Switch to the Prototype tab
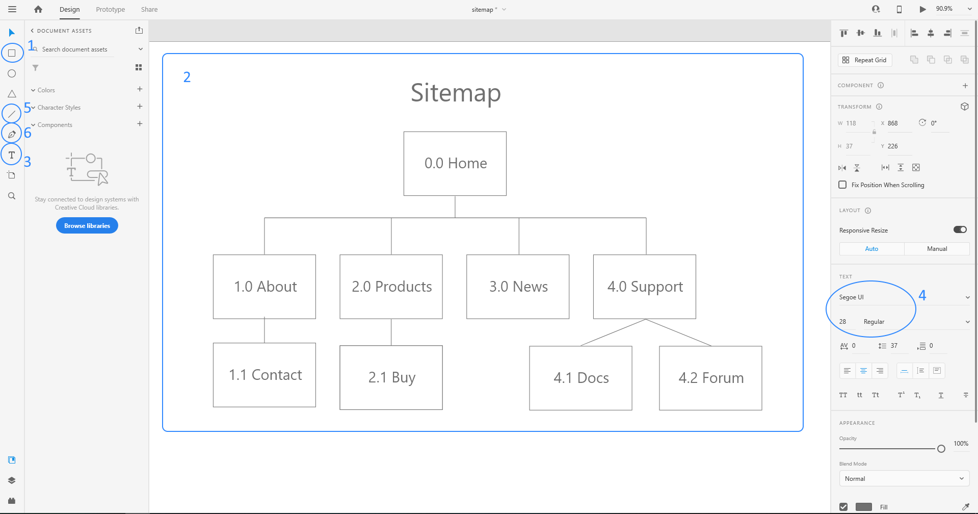978x514 pixels. point(110,10)
